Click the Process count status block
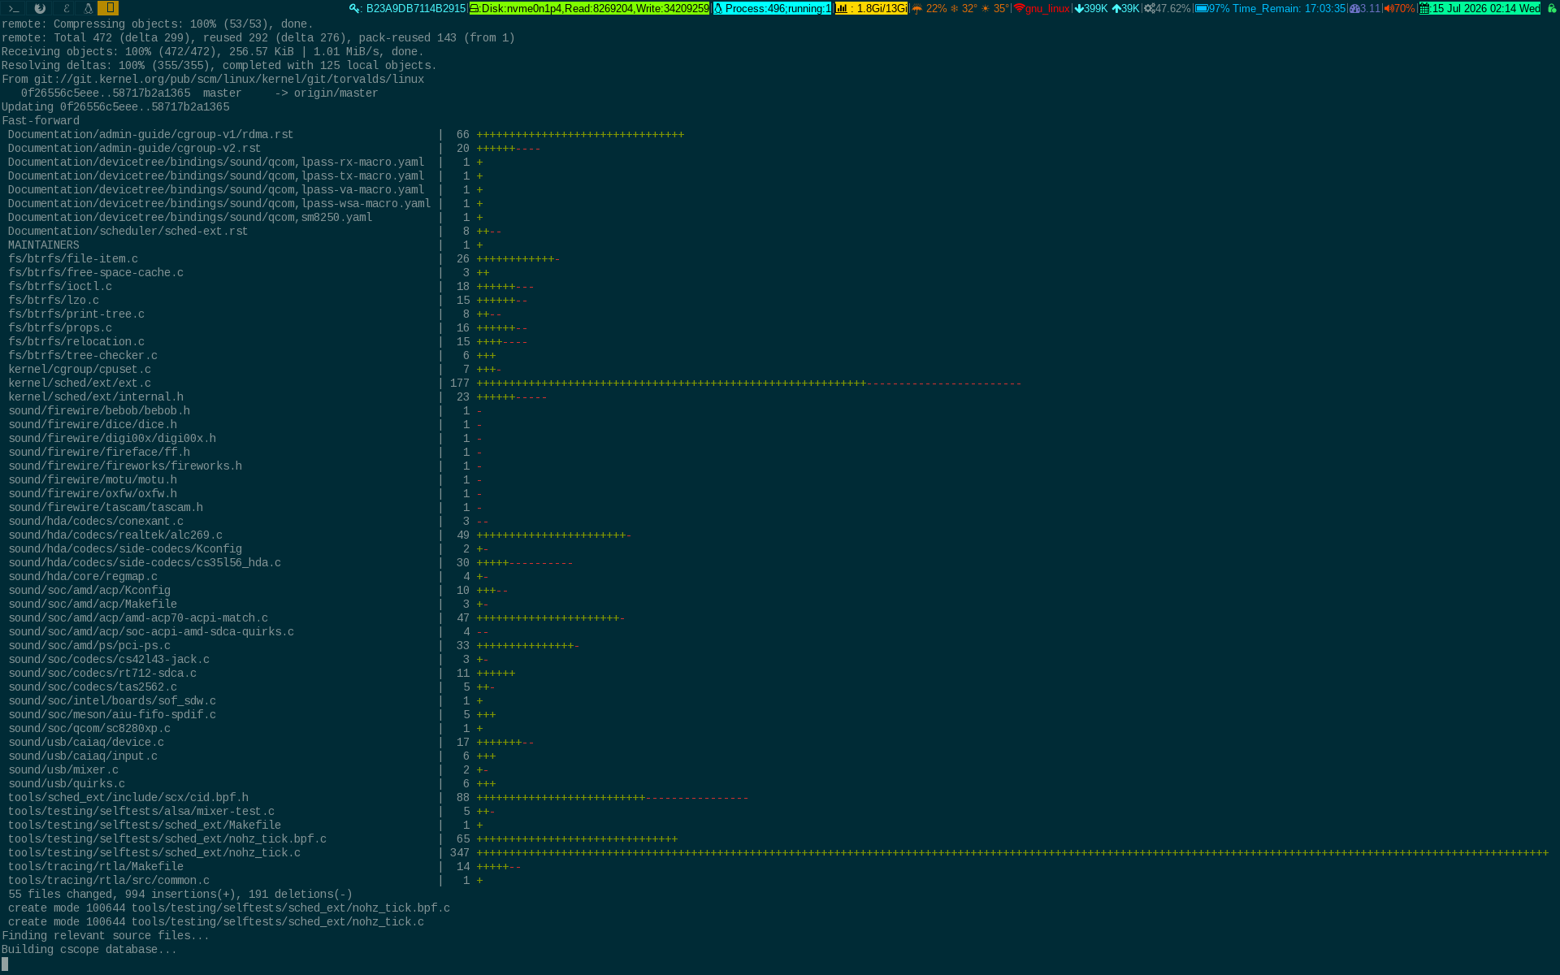This screenshot has height=975, width=1560. point(772,9)
